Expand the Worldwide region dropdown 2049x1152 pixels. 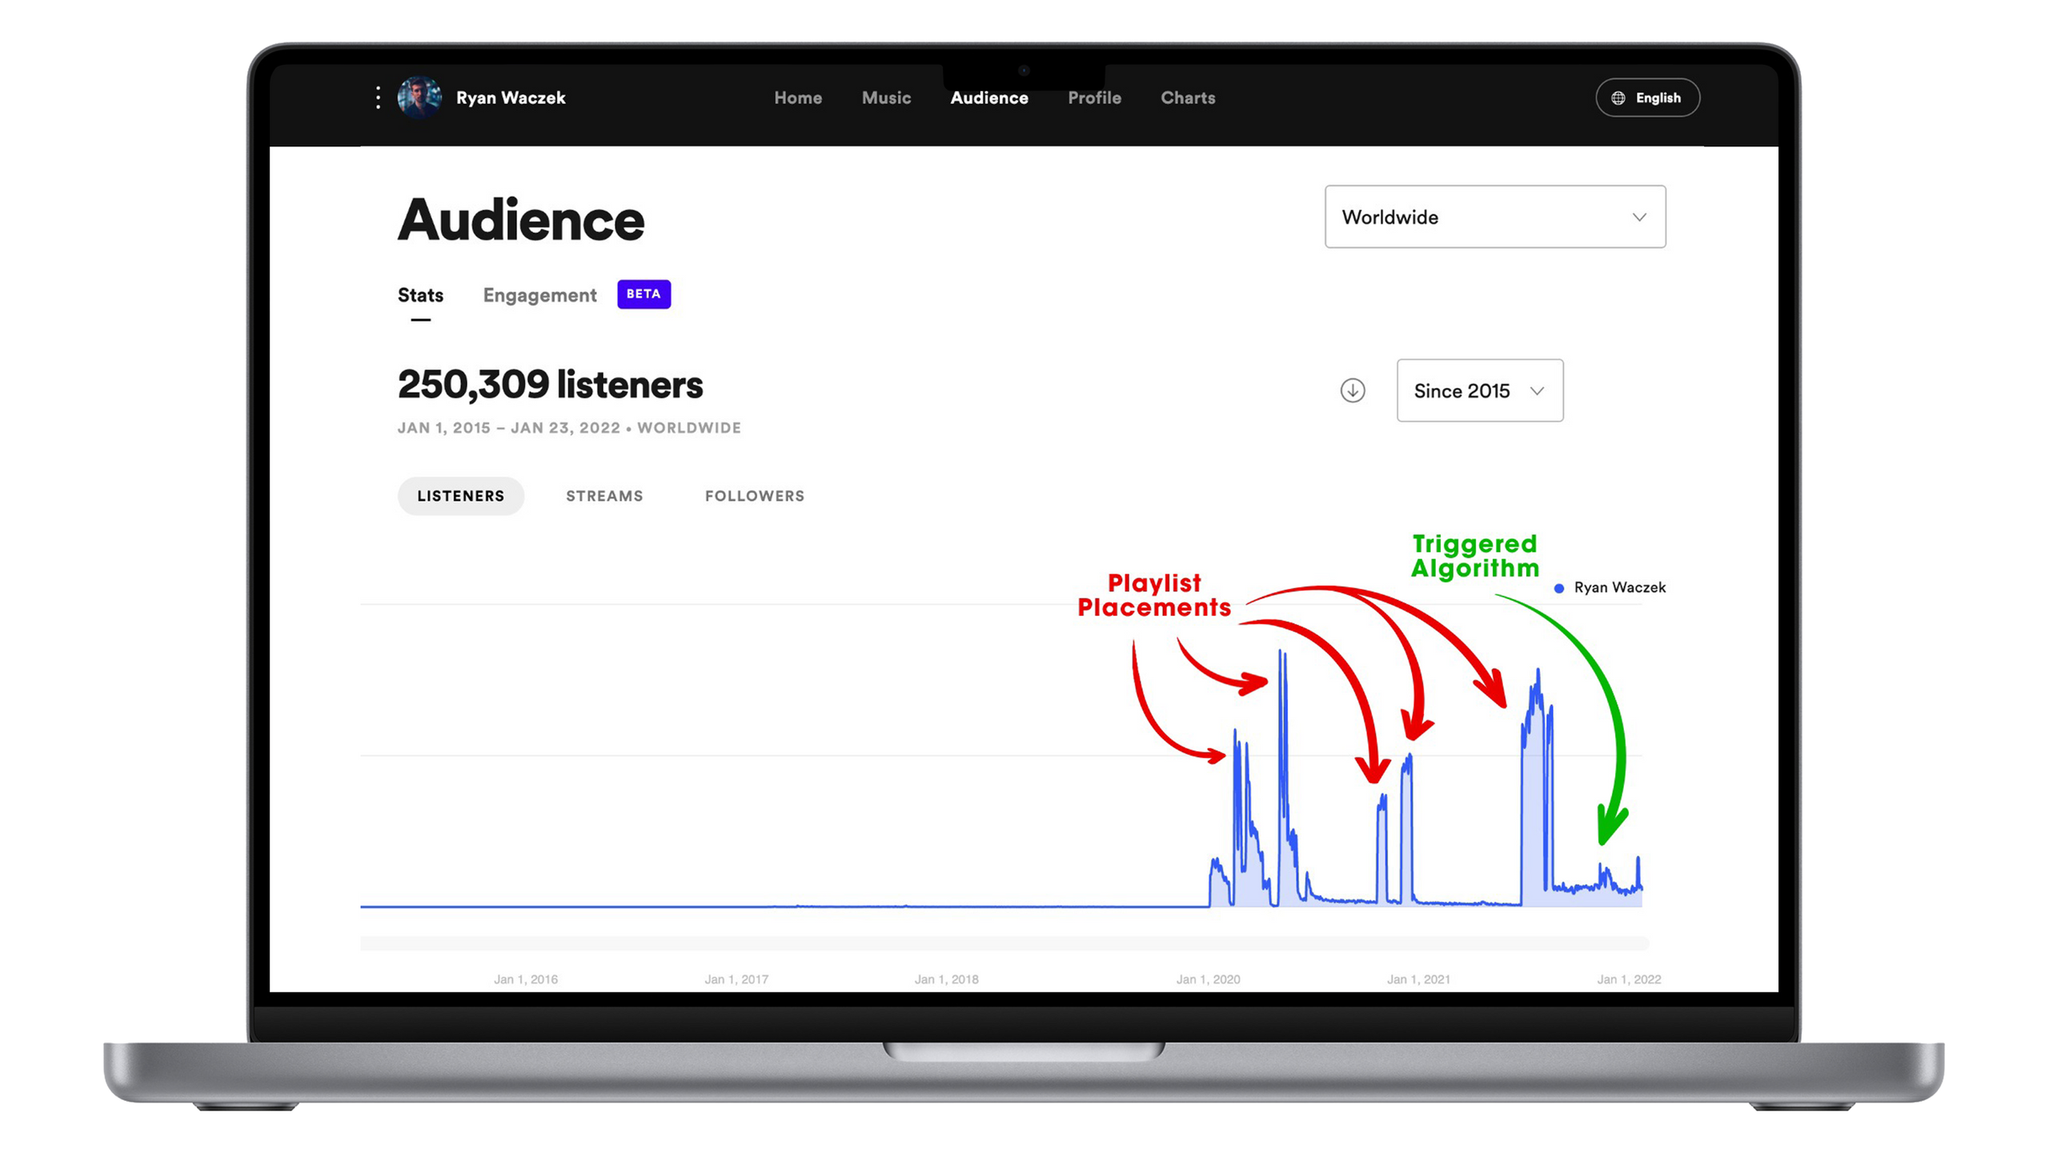coord(1494,217)
